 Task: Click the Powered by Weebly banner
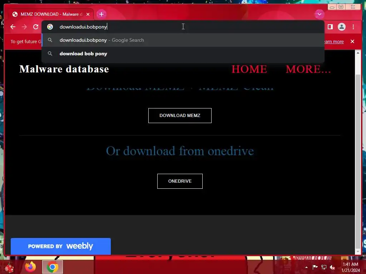tap(61, 246)
